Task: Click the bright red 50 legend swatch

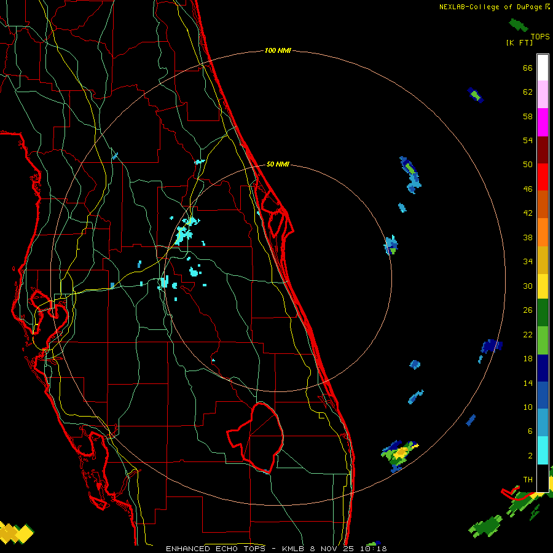Action: tap(543, 177)
